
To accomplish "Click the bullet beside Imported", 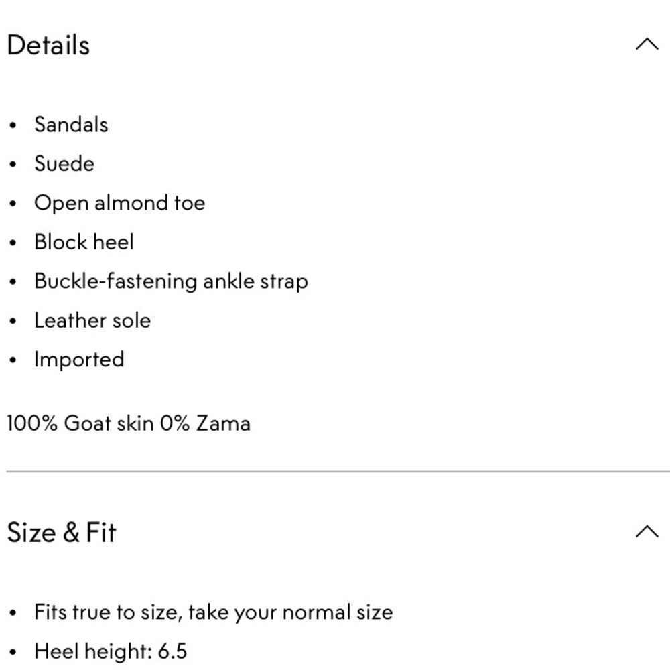I will [x=13, y=360].
